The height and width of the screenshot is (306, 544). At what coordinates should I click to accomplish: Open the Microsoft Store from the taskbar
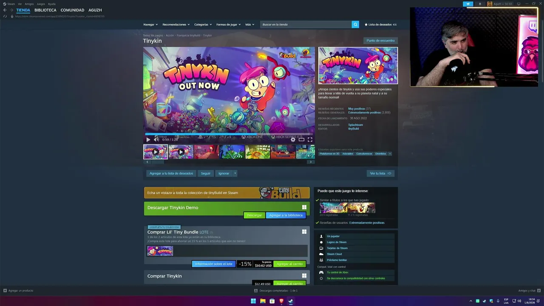pos(272,301)
